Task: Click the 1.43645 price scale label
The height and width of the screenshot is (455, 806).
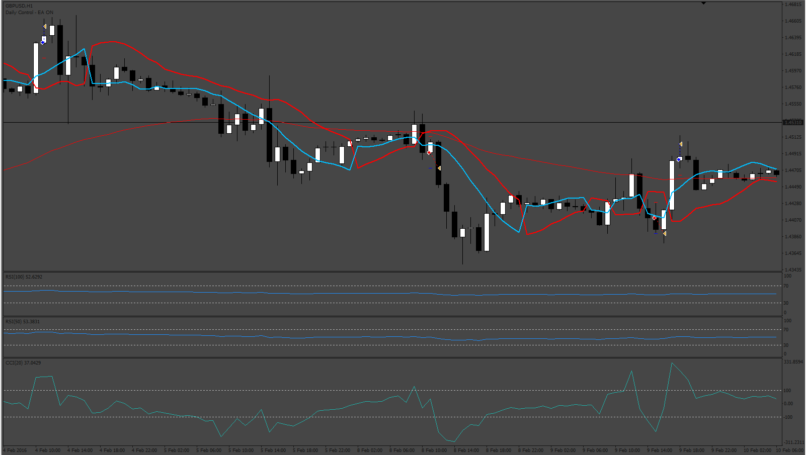Action: (793, 253)
